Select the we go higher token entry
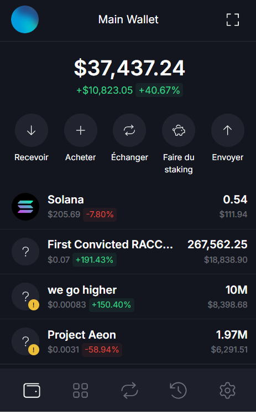 (x=128, y=297)
